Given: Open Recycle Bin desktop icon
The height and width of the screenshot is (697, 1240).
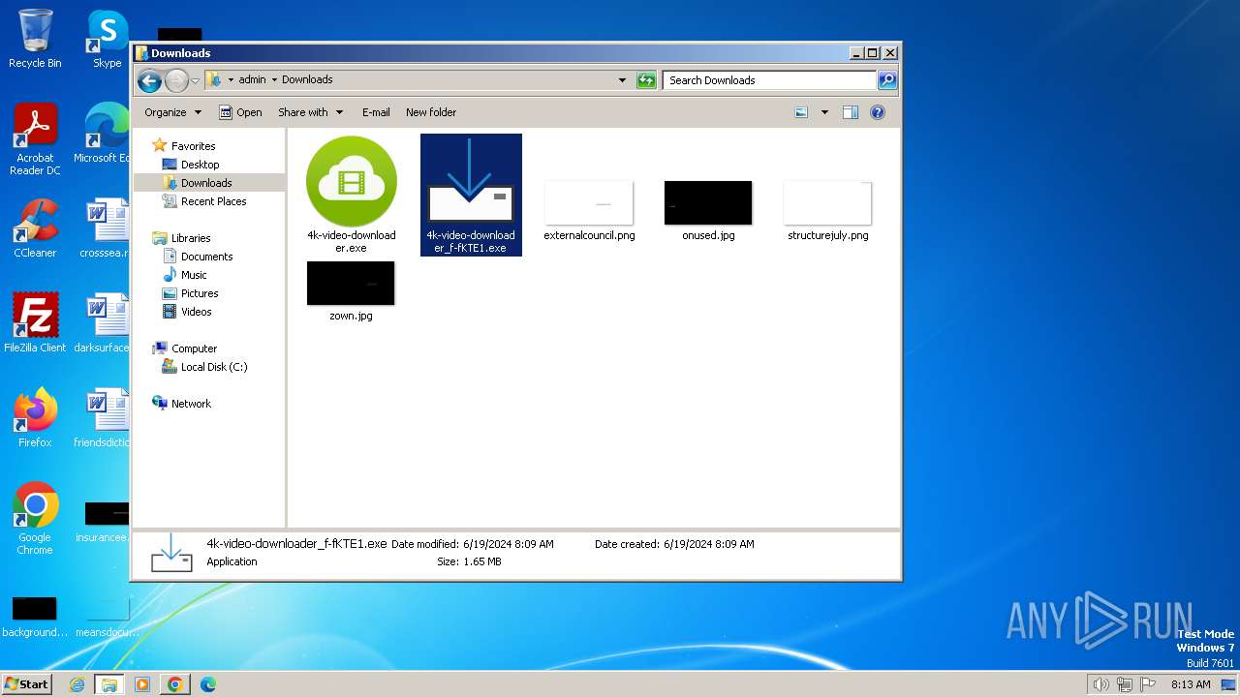Looking at the screenshot, I should tap(35, 39).
